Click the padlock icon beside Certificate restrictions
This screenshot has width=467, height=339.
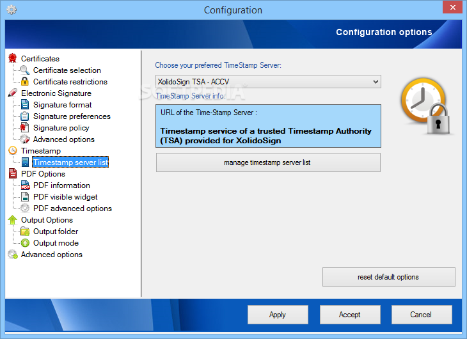[x=25, y=81]
